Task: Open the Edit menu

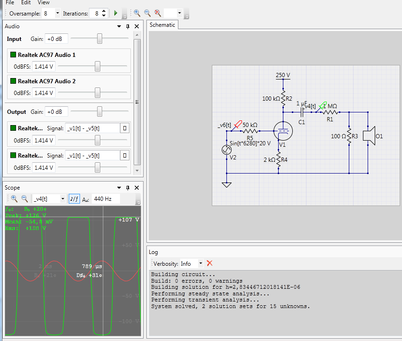Action: (26, 2)
